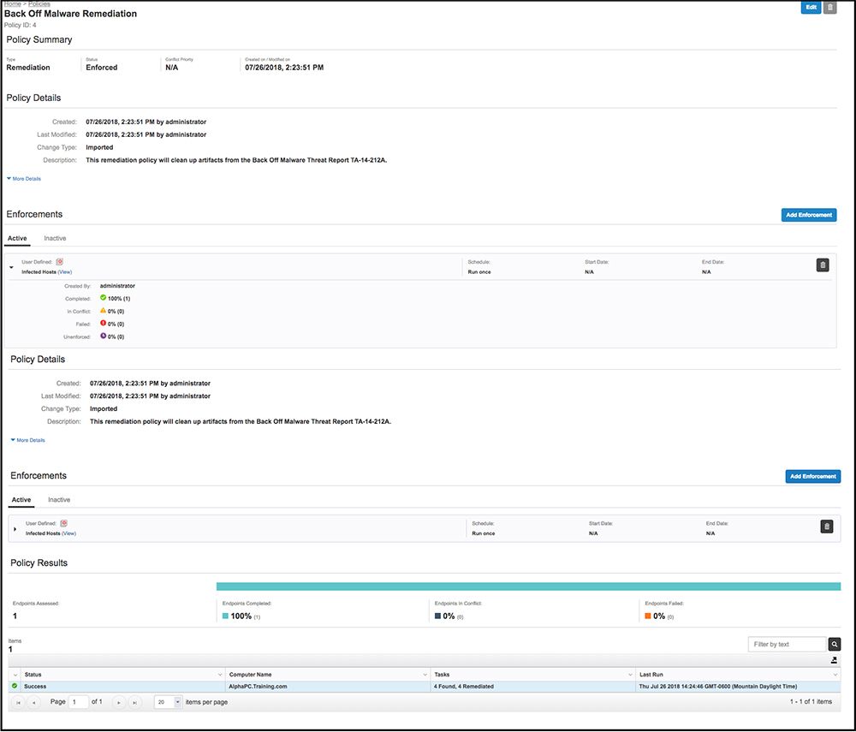Click the Success status text
856x732 pixels.
point(35,687)
